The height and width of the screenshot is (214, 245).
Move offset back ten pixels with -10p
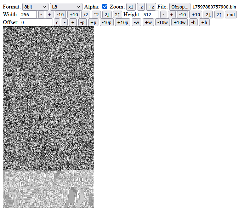click(x=107, y=23)
